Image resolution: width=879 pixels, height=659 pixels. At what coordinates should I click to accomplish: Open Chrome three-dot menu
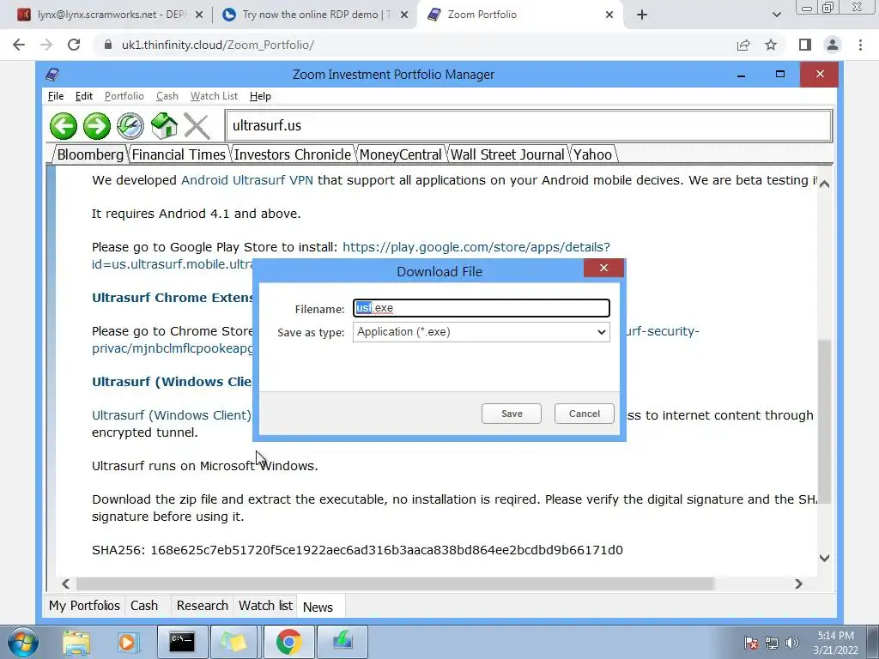(860, 45)
